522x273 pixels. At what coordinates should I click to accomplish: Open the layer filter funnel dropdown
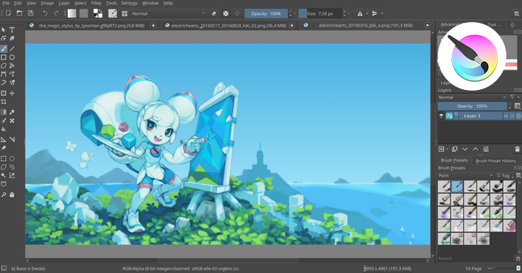514,97
